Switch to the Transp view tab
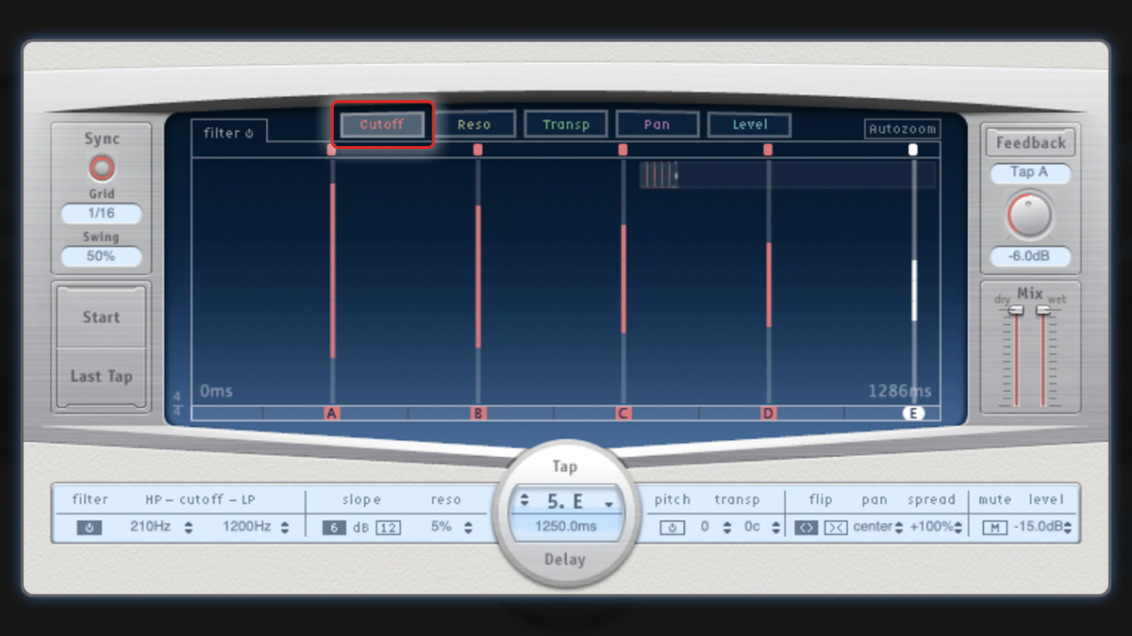This screenshot has width=1132, height=636. tap(565, 123)
